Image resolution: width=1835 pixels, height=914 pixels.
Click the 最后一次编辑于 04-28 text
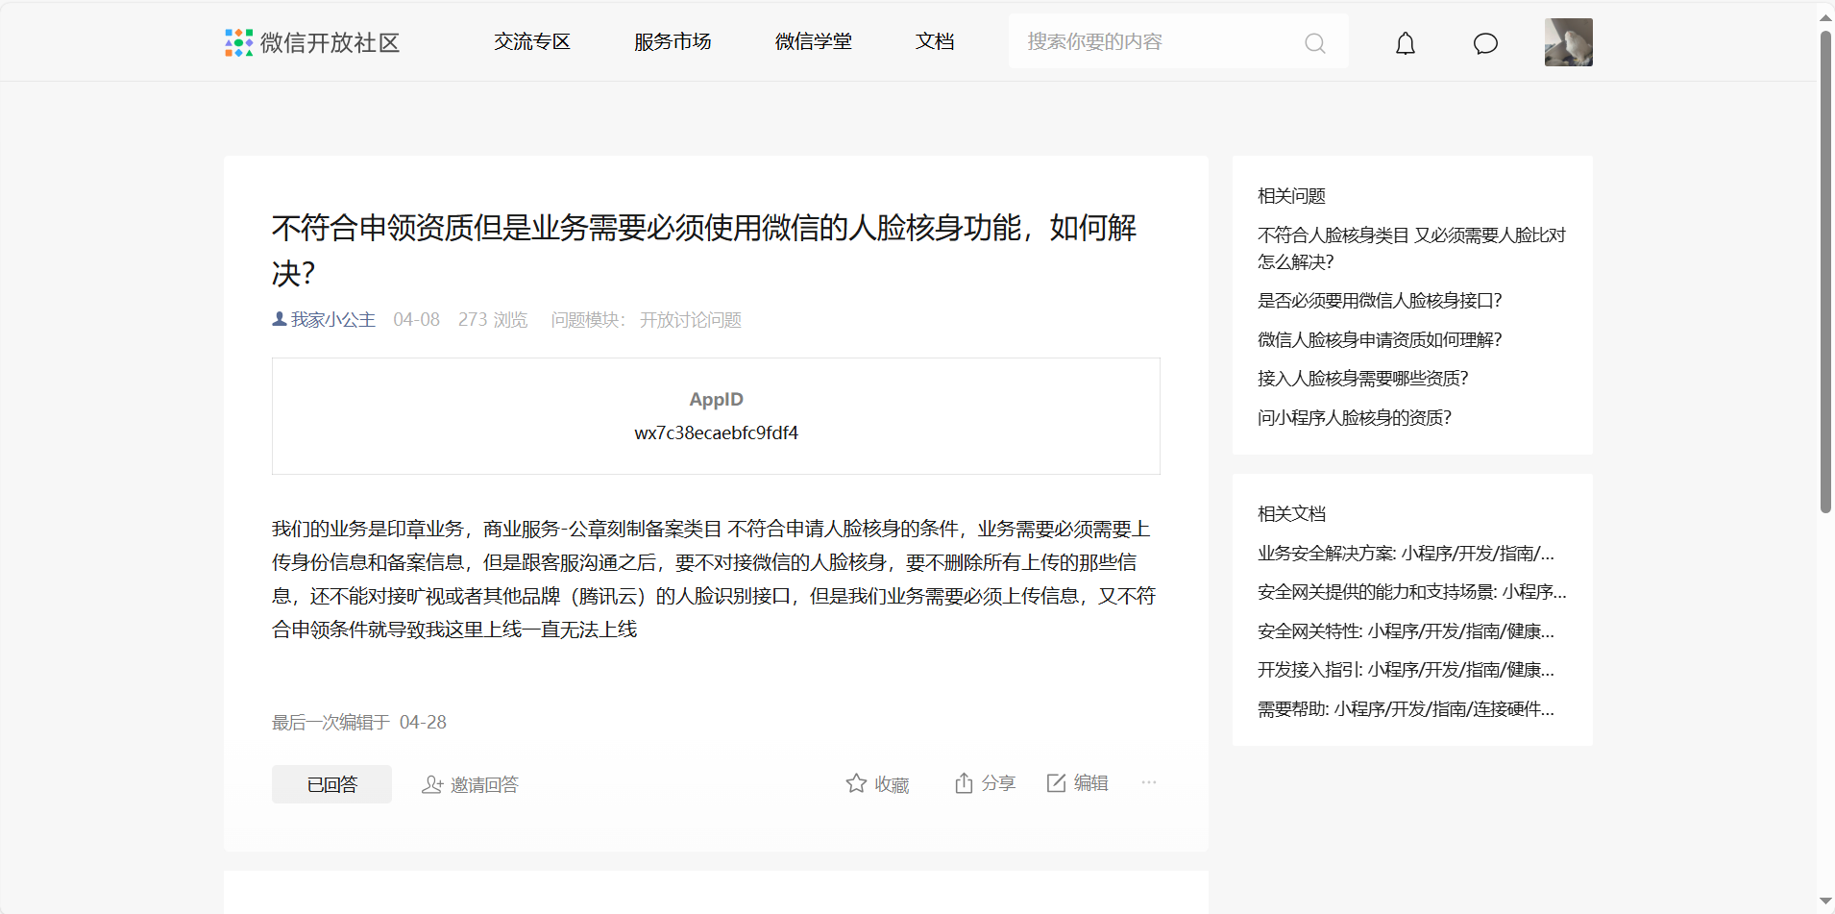(359, 722)
